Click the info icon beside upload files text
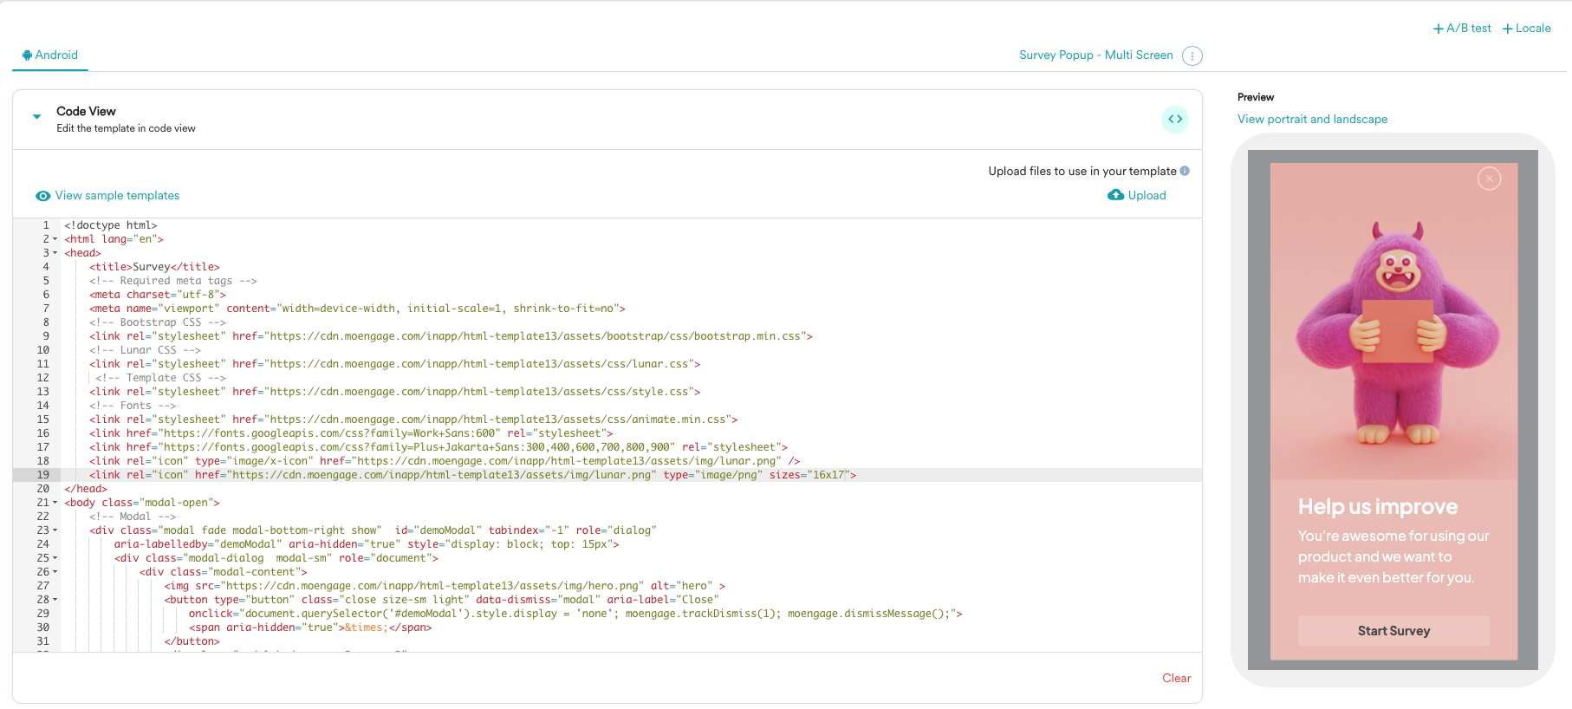 click(1185, 171)
